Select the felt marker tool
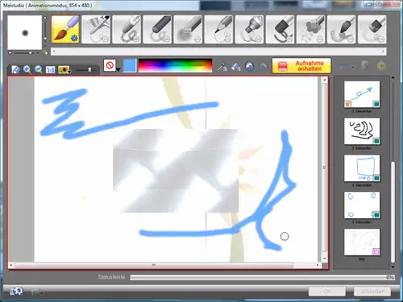The image size is (403, 302). 249,29
